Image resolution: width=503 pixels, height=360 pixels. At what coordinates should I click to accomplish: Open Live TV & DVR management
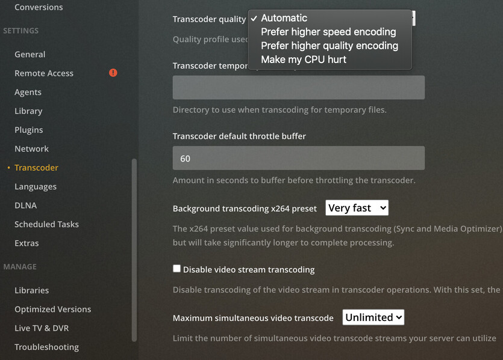pyautogui.click(x=42, y=328)
